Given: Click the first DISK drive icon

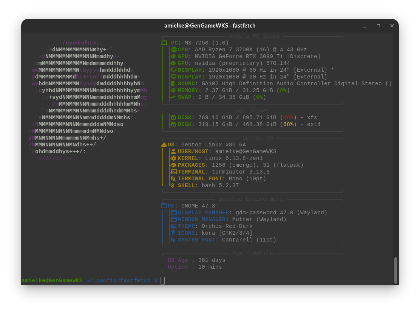Looking at the screenshot, I should pyautogui.click(x=173, y=118).
